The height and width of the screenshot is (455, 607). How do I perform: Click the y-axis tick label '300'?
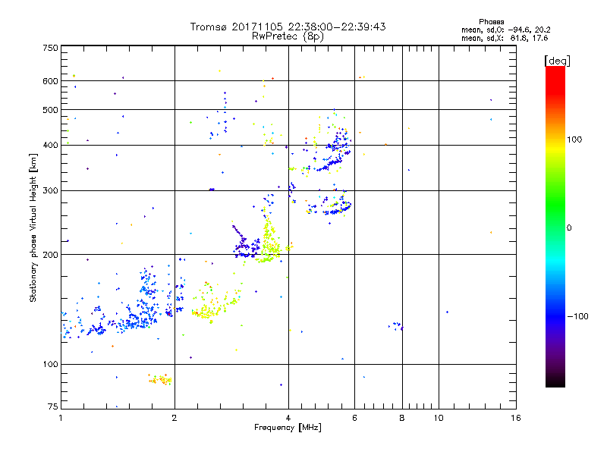tap(50, 191)
